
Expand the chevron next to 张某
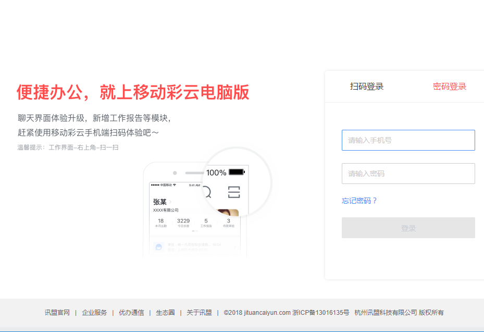(x=170, y=202)
